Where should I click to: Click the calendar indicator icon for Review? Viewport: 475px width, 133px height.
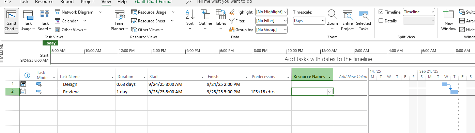[23, 91]
